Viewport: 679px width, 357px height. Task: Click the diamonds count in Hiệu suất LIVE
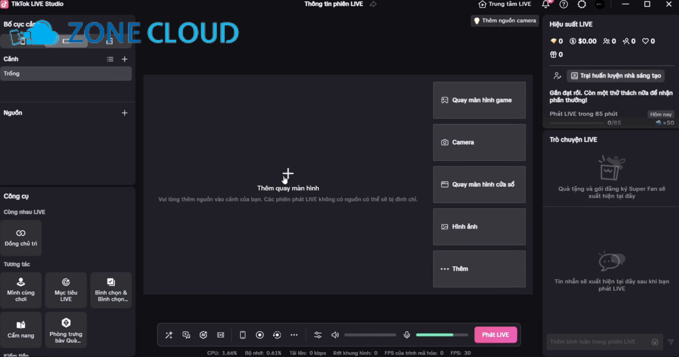click(x=556, y=41)
